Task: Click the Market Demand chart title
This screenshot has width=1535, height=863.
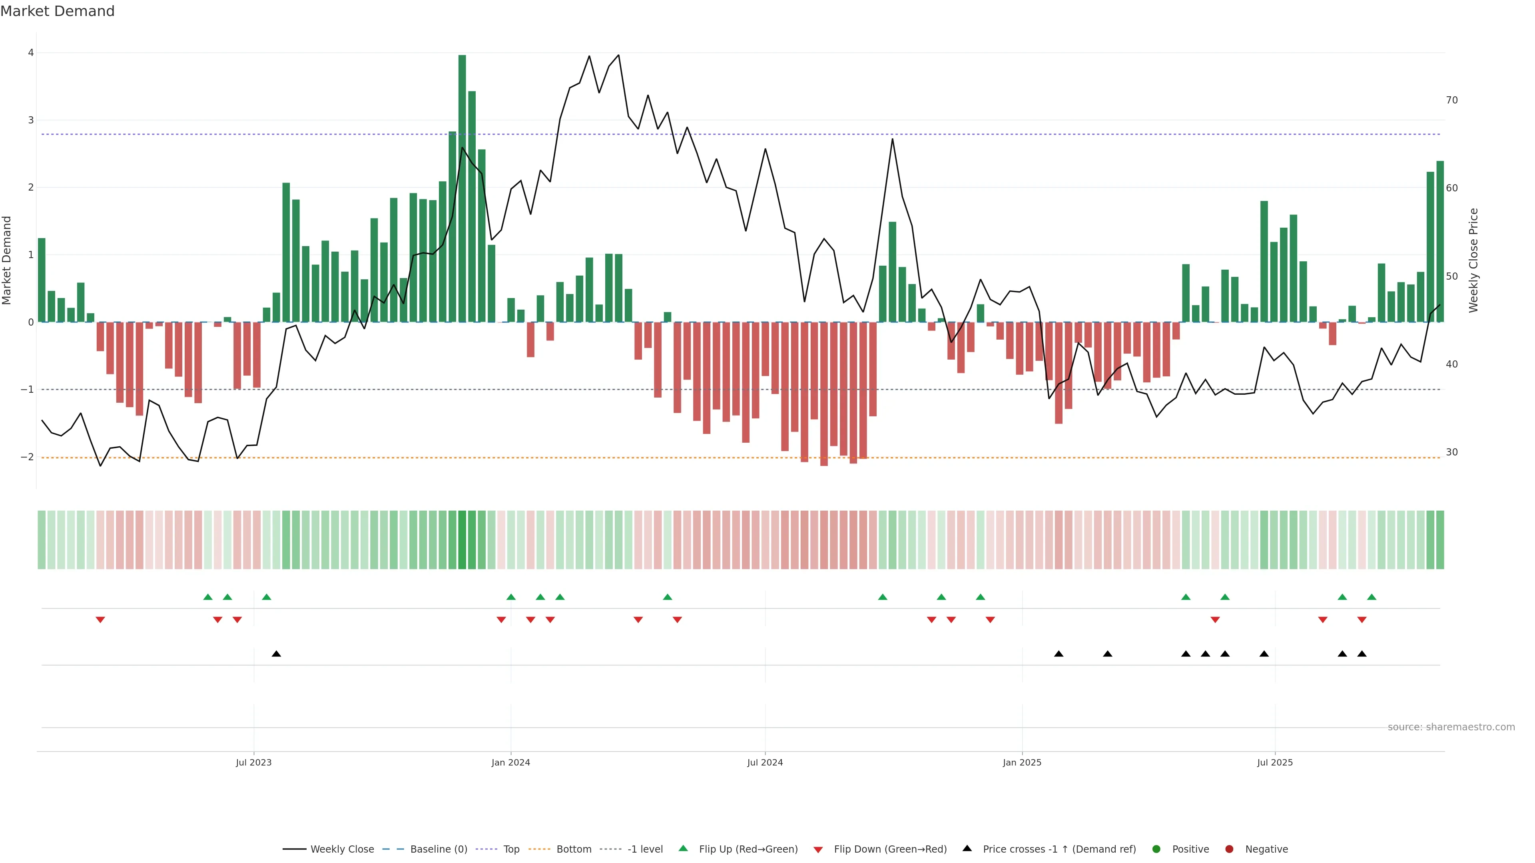Action: pos(57,11)
